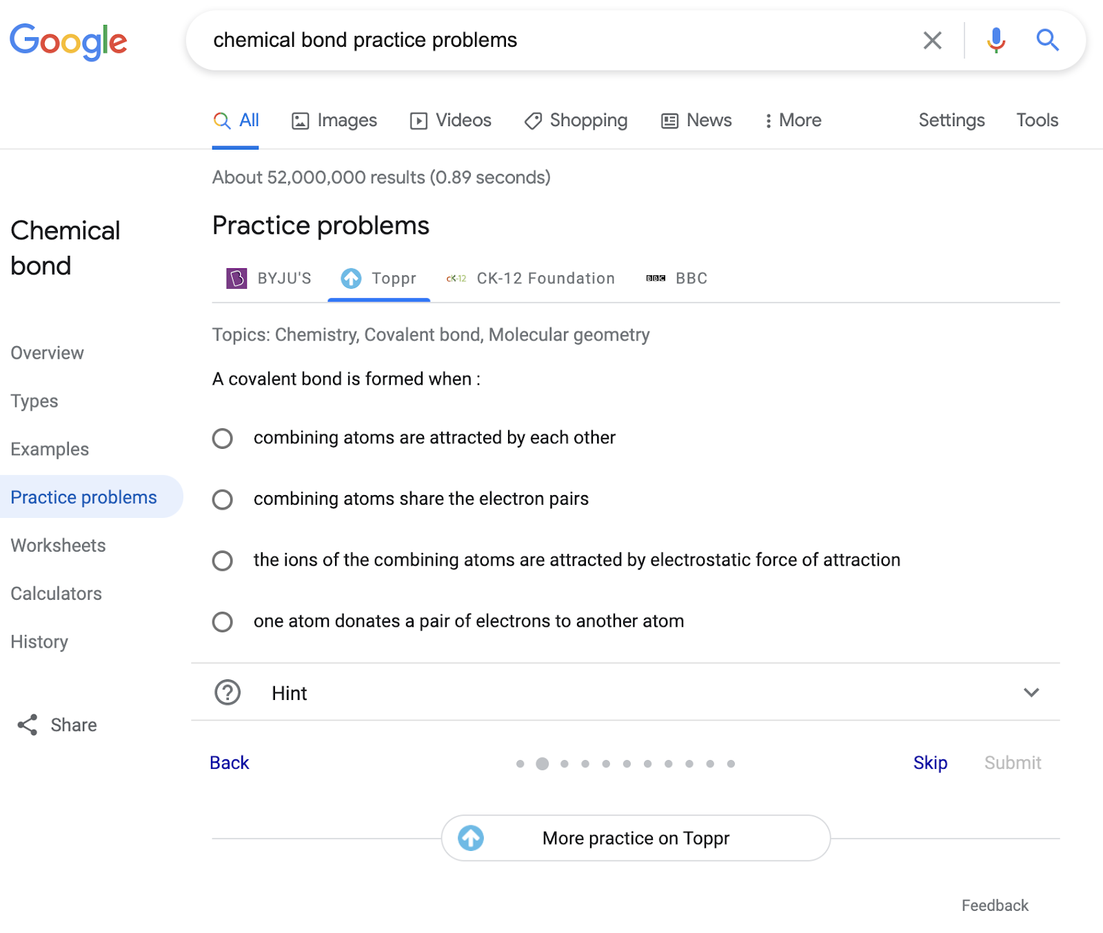Select the BYJU'S source icon

pyautogui.click(x=236, y=278)
